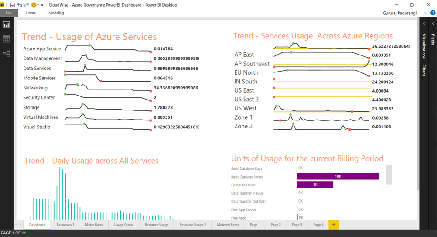Viewport: 437px width, 237px height.
Task: Click the Networking value 34.336820999999986
Action: (176, 88)
